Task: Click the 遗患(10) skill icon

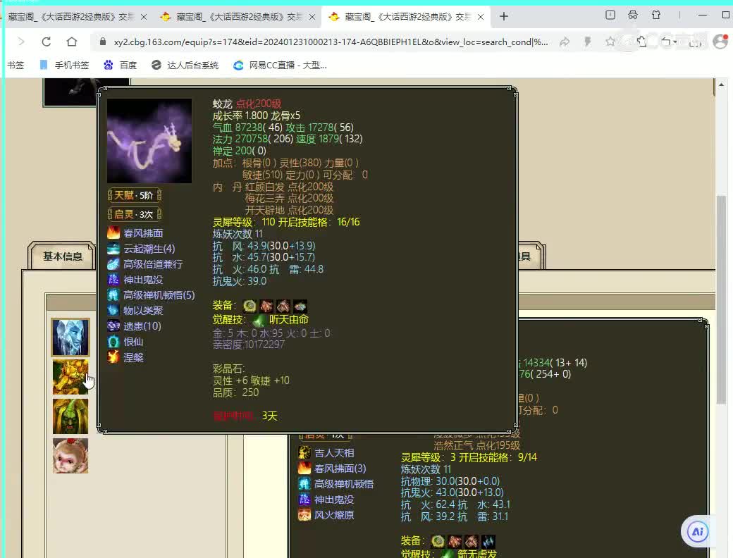Action: click(113, 325)
